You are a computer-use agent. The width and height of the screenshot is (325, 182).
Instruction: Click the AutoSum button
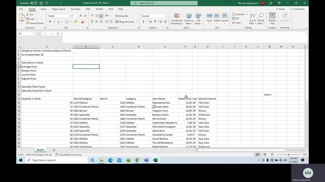[238, 14]
